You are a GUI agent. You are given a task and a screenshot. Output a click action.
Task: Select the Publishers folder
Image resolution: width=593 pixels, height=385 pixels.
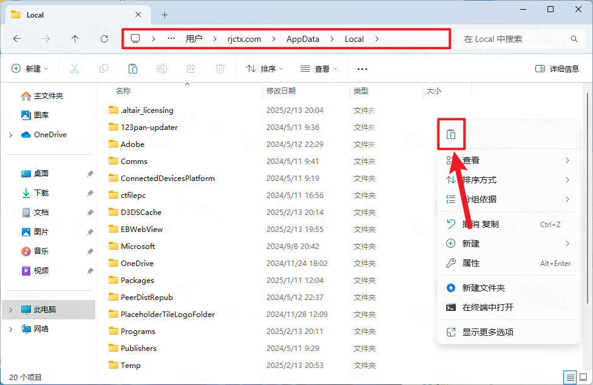tap(138, 349)
